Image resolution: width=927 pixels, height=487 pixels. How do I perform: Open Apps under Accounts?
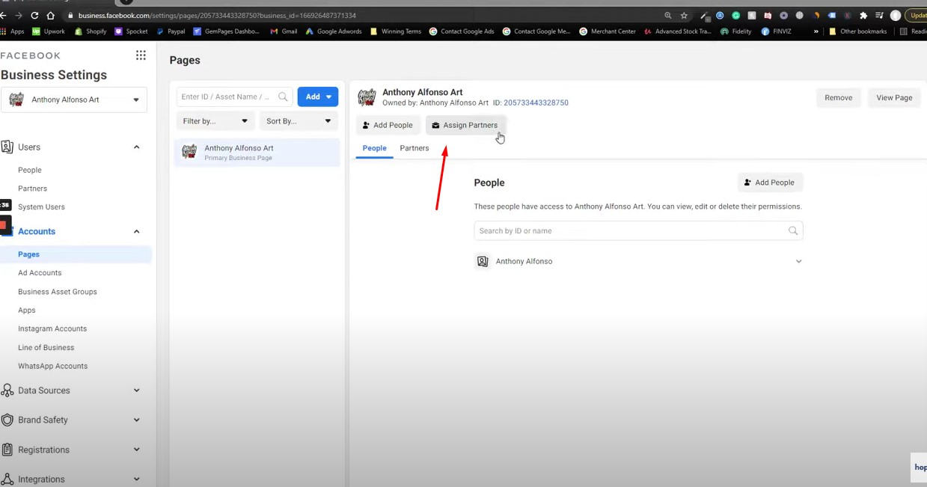tap(27, 310)
